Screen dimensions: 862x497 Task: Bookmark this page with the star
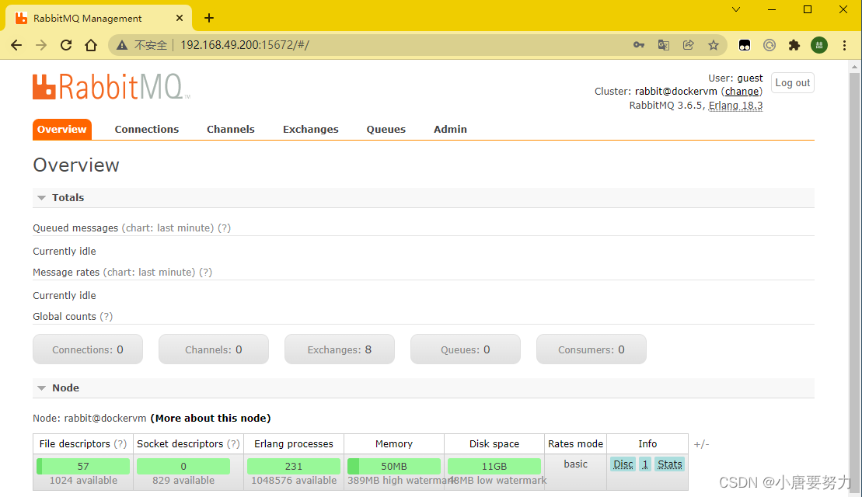[x=713, y=45]
